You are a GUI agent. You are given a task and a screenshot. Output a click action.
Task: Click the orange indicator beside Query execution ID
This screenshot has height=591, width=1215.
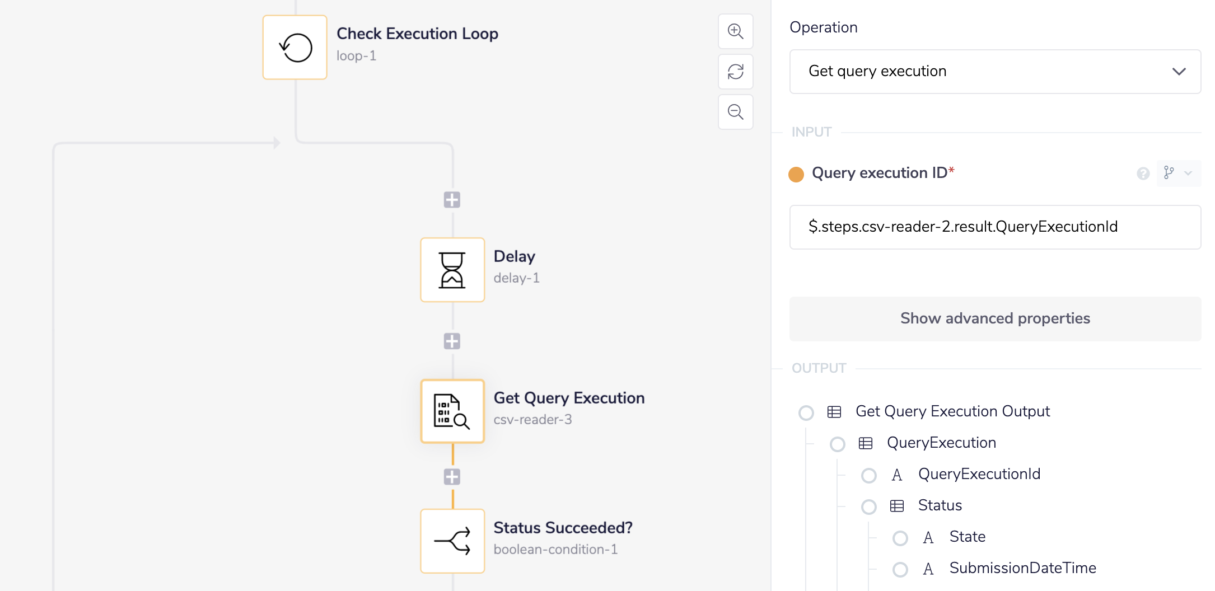797,174
